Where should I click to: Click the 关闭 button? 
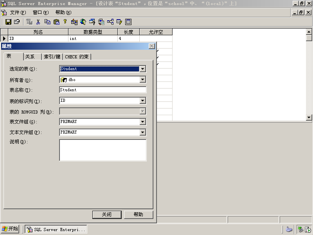(x=107, y=215)
